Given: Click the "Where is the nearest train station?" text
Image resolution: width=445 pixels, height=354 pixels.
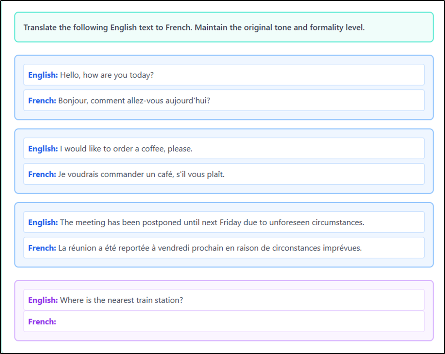Looking at the screenshot, I should [x=122, y=300].
